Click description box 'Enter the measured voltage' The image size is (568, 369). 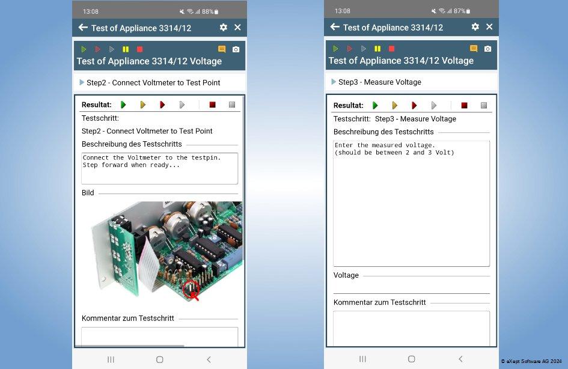tap(411, 204)
